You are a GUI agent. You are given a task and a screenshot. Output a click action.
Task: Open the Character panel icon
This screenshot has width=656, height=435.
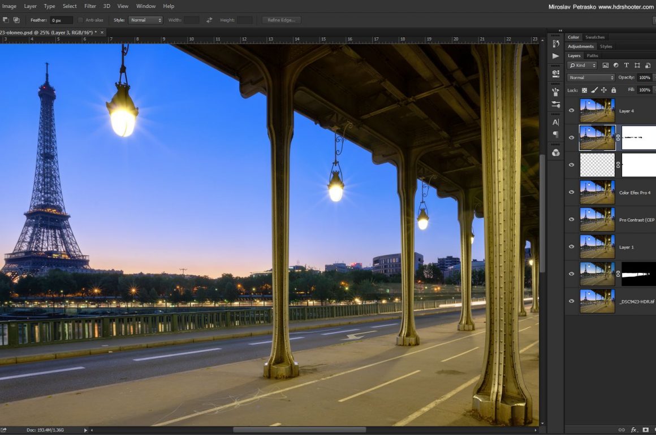pyautogui.click(x=555, y=122)
